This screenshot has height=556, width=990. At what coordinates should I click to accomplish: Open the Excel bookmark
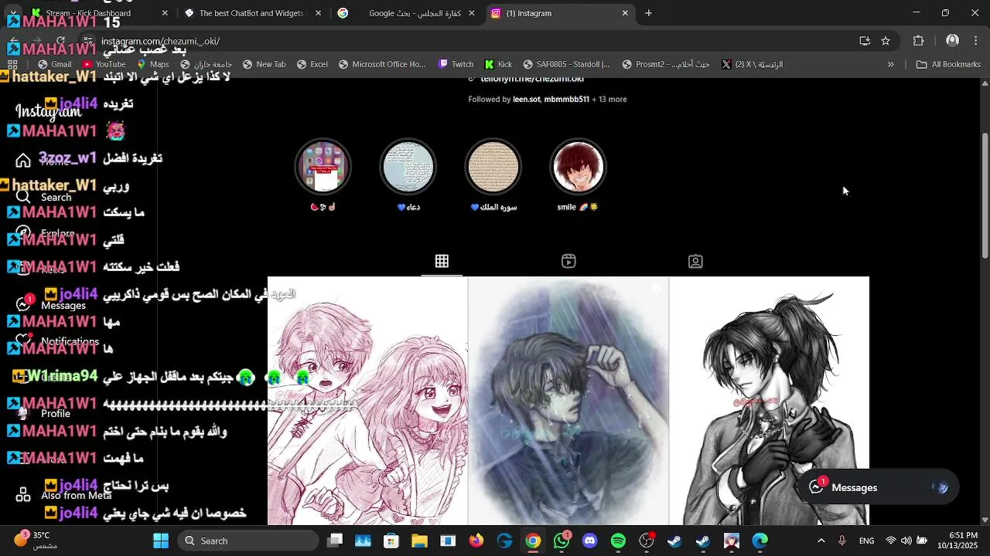pos(312,64)
